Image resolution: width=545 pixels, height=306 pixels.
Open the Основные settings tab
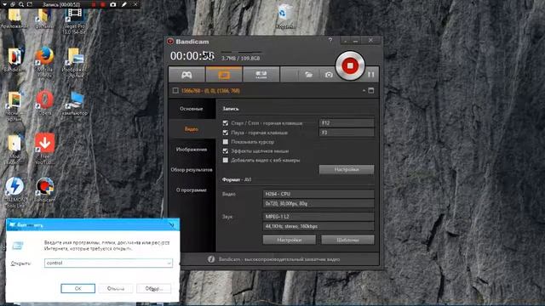click(x=192, y=109)
